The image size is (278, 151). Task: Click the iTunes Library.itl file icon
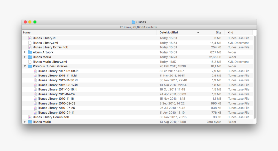[30, 38]
